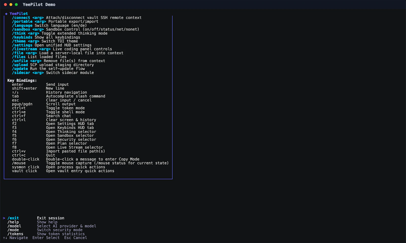Click the Navigate arrows hint
Image resolution: width=406 pixels, height=243 pixels.
click(x=15, y=238)
